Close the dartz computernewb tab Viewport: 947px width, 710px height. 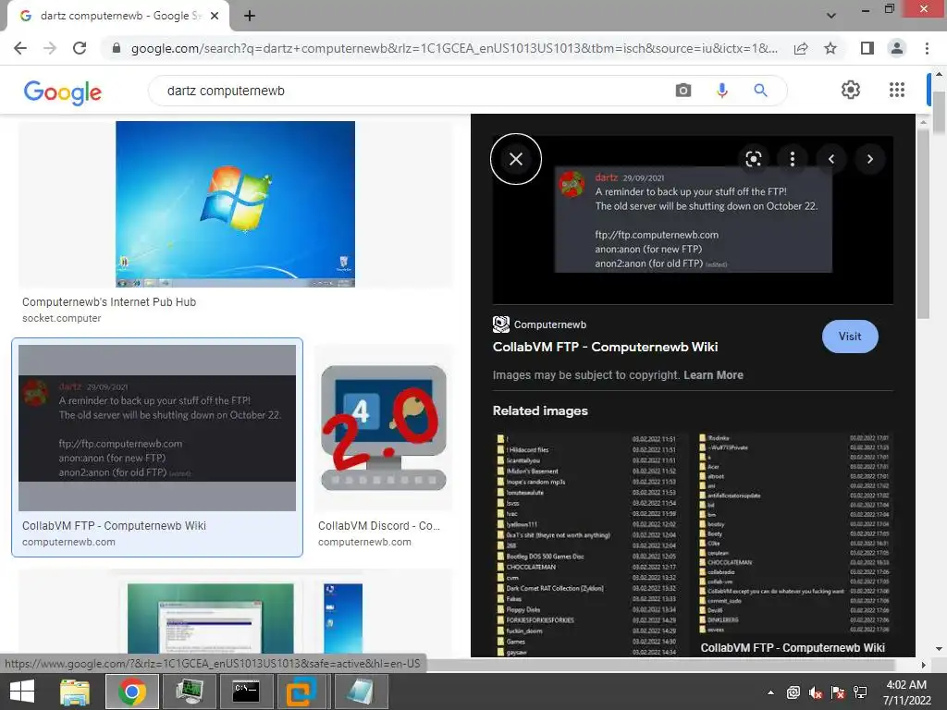[215, 17]
